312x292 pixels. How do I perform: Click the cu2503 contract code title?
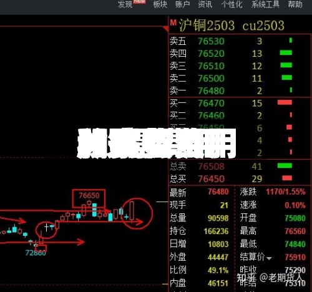(263, 26)
